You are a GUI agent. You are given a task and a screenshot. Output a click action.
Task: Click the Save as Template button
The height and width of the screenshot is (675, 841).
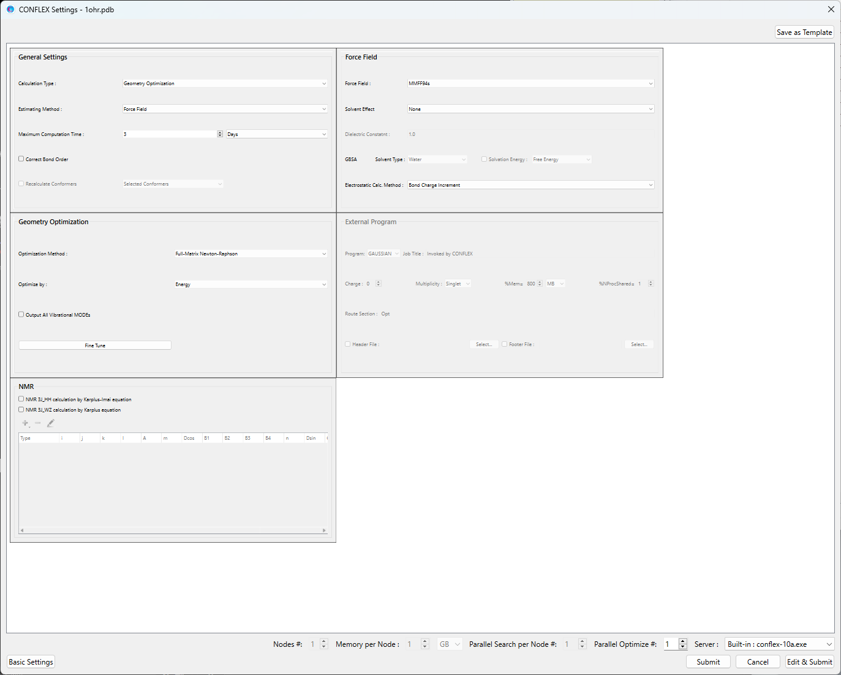(804, 32)
